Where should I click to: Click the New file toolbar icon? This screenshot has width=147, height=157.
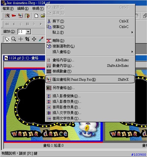click(36, 16)
